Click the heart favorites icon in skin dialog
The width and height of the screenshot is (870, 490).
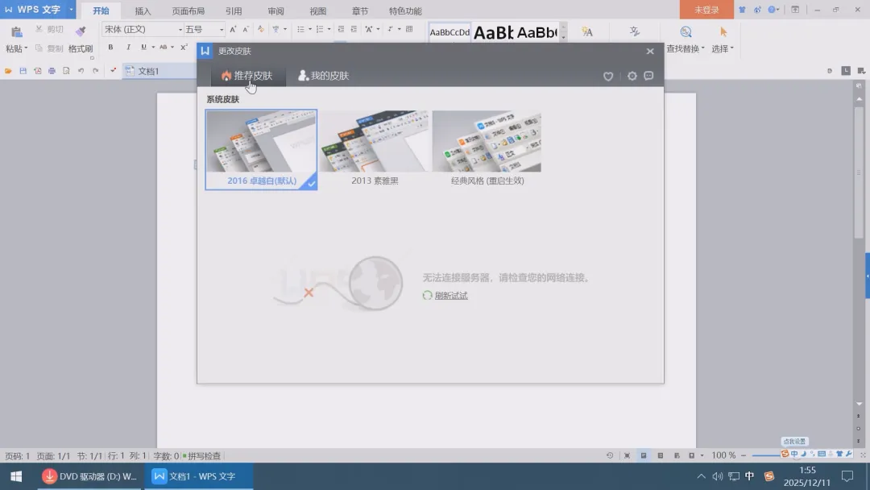(x=608, y=76)
